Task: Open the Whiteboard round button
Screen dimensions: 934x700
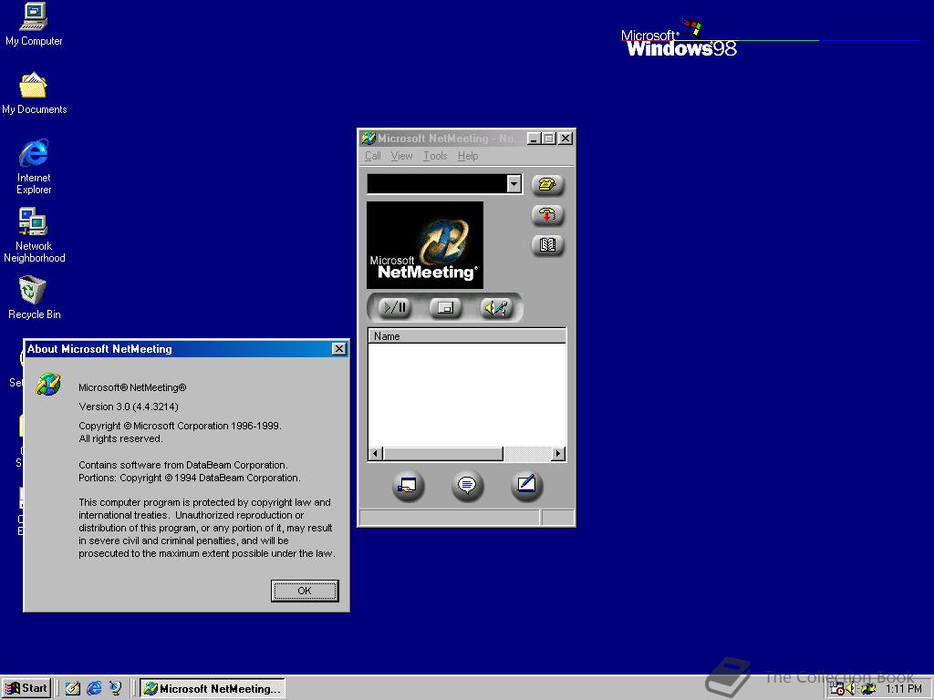Action: point(526,485)
